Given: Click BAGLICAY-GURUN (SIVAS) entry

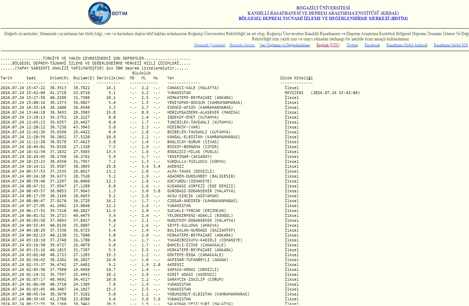Looking at the screenshot, I should [193, 142].
